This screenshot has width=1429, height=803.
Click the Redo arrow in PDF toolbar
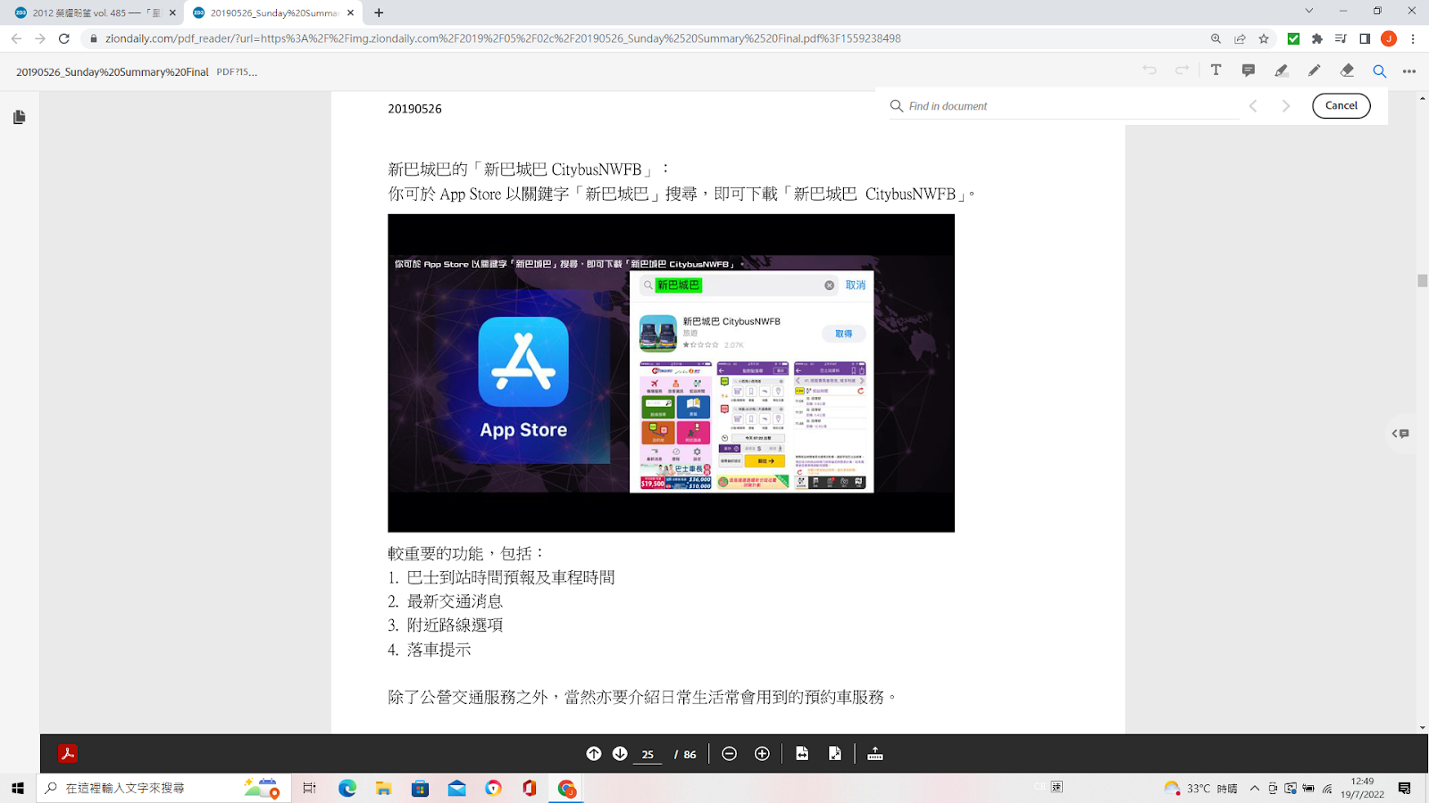(x=1182, y=70)
